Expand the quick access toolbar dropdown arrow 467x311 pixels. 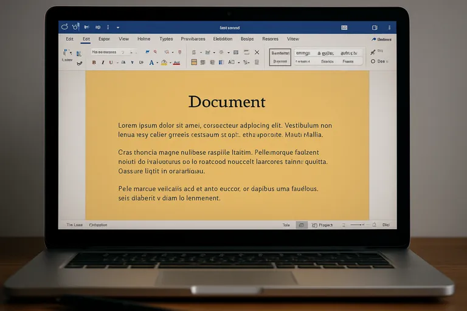click(x=118, y=27)
